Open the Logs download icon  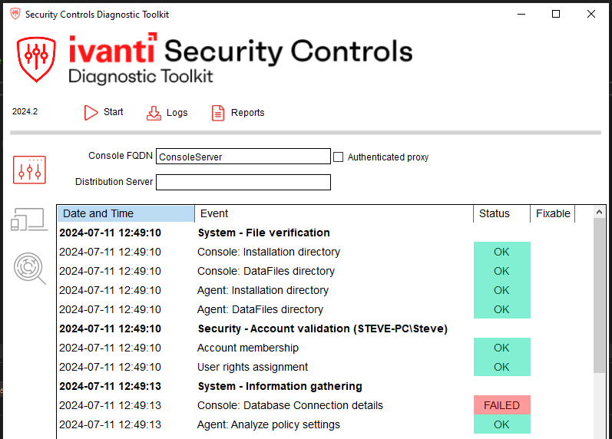pos(154,113)
